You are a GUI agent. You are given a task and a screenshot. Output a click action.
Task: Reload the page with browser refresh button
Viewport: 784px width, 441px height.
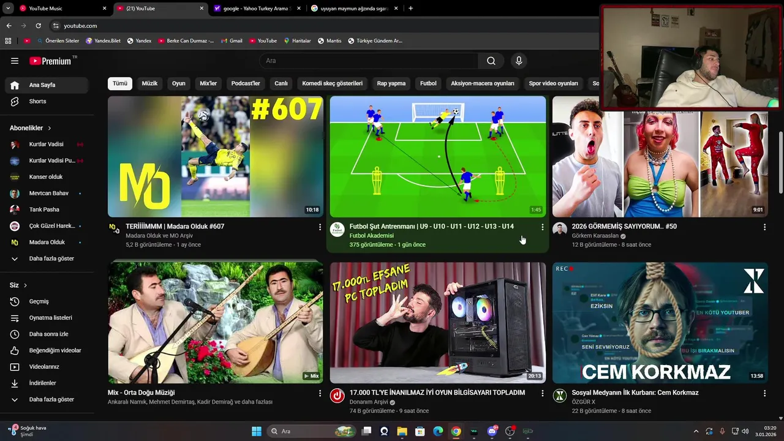coord(38,26)
